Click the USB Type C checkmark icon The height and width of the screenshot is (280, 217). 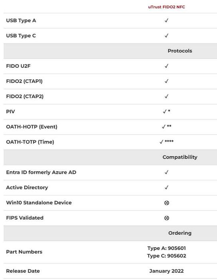(x=166, y=36)
